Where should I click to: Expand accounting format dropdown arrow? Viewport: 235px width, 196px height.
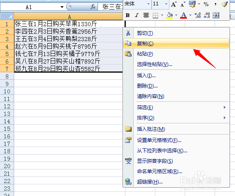(199, 4)
